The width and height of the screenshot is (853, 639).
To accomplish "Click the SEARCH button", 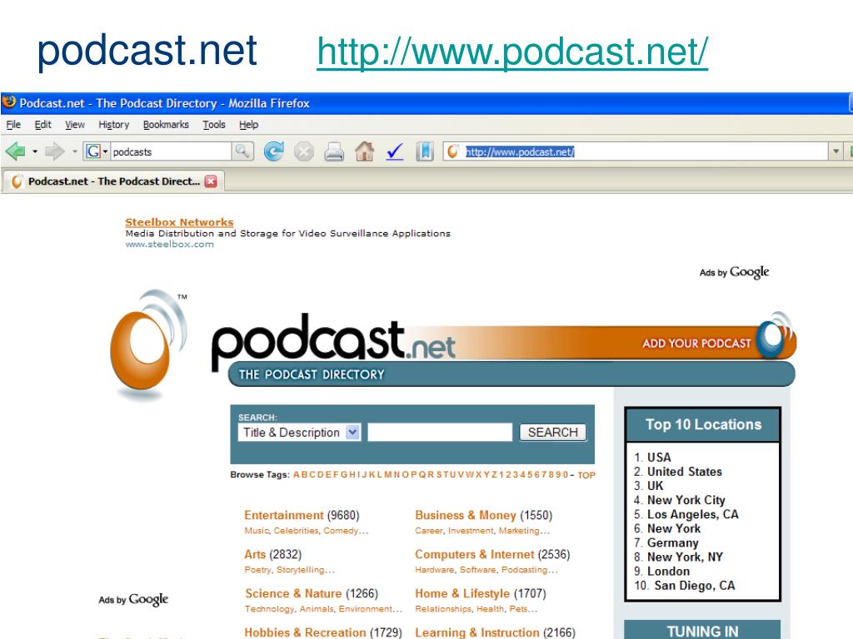I will 553,433.
